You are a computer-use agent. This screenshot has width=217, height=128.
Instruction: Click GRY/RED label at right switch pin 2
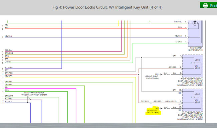pos(173,67)
